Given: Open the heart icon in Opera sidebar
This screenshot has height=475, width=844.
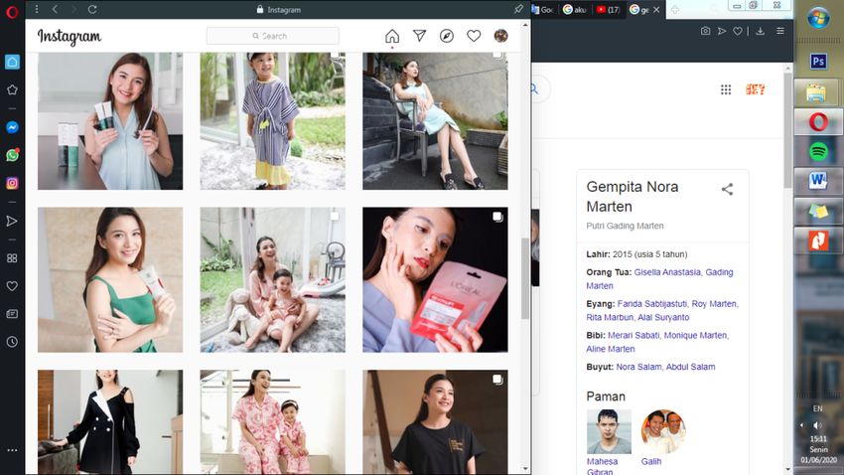Looking at the screenshot, I should [x=12, y=286].
